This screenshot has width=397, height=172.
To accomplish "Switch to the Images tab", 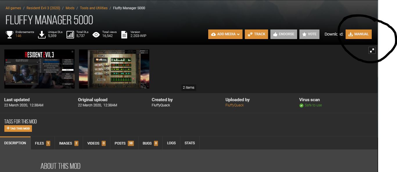I will [69, 143].
